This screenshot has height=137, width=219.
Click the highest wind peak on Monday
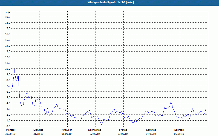coord(15,69)
